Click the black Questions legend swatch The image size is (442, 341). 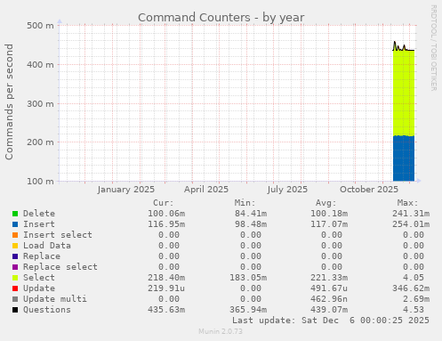15,310
